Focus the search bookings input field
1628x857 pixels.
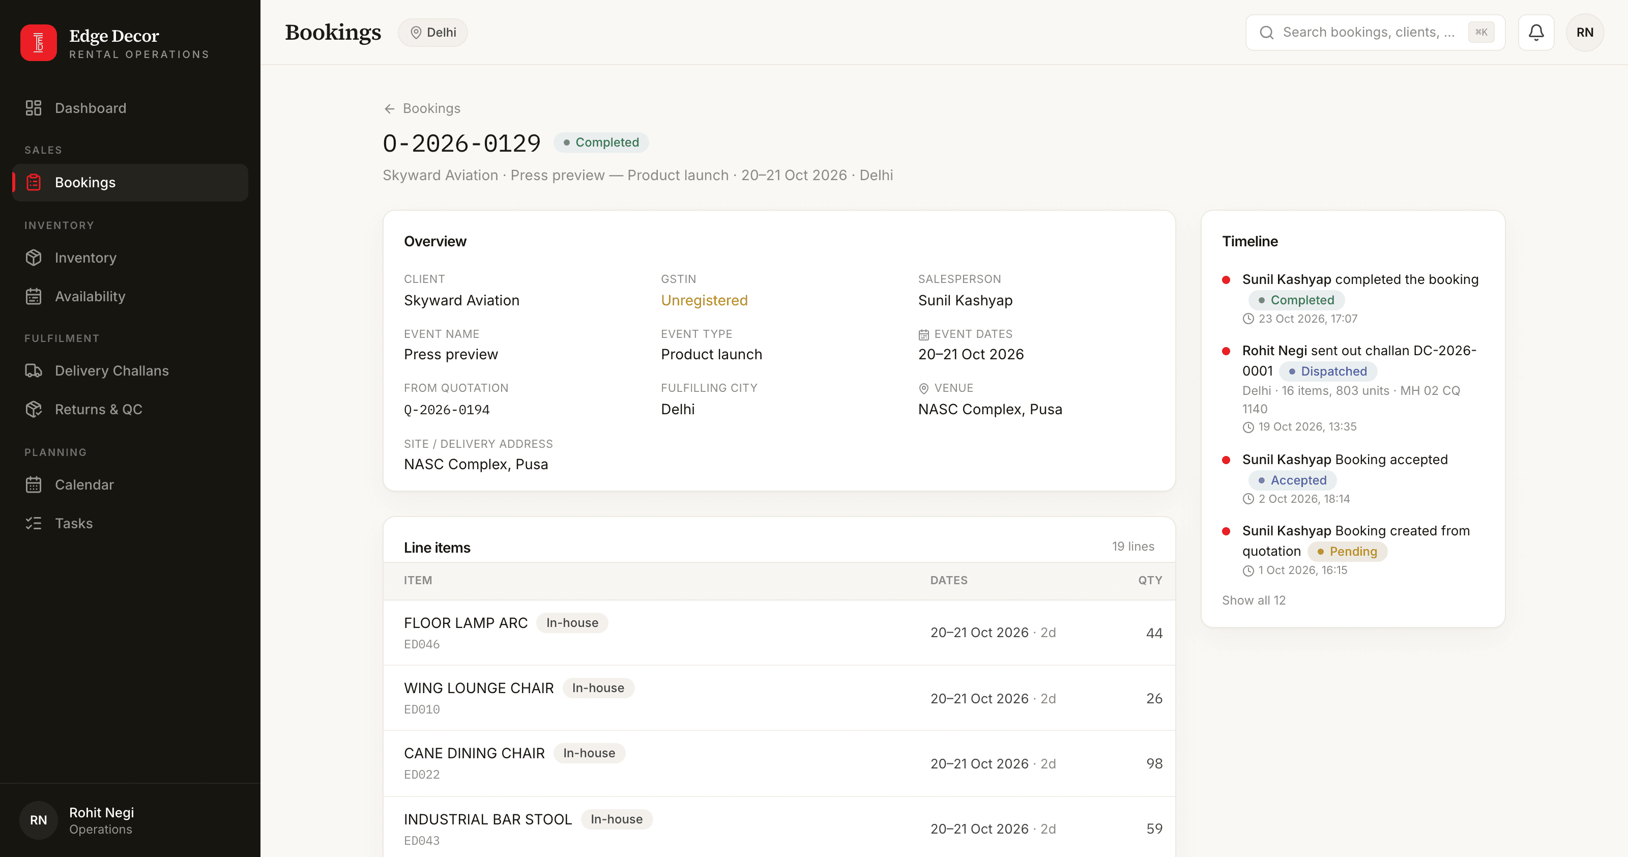pyautogui.click(x=1375, y=32)
